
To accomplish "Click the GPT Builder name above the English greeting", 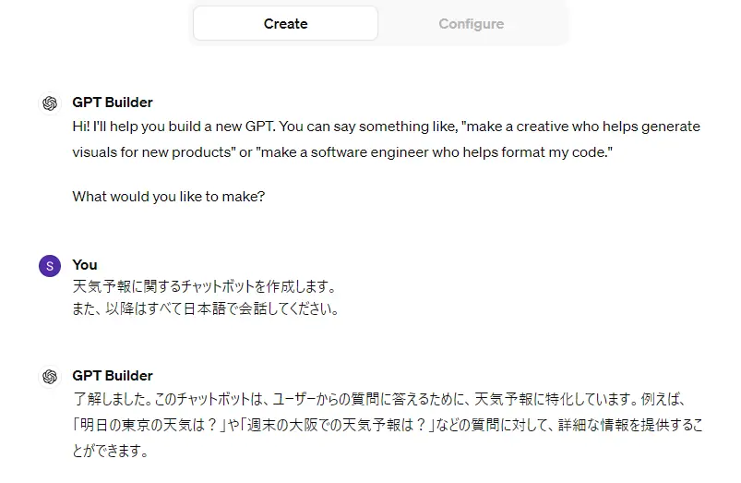I will (x=112, y=103).
